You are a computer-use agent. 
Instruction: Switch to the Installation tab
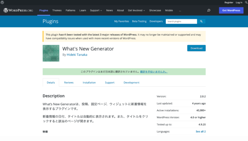point(89,83)
